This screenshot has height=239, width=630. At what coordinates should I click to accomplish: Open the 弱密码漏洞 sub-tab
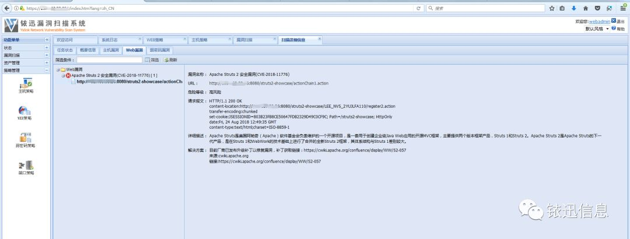click(160, 50)
